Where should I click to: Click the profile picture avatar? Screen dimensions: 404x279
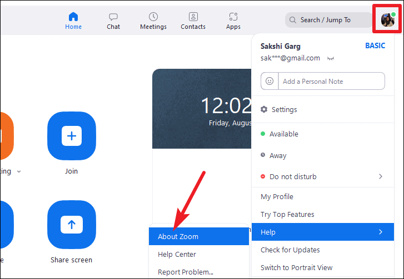[387, 19]
